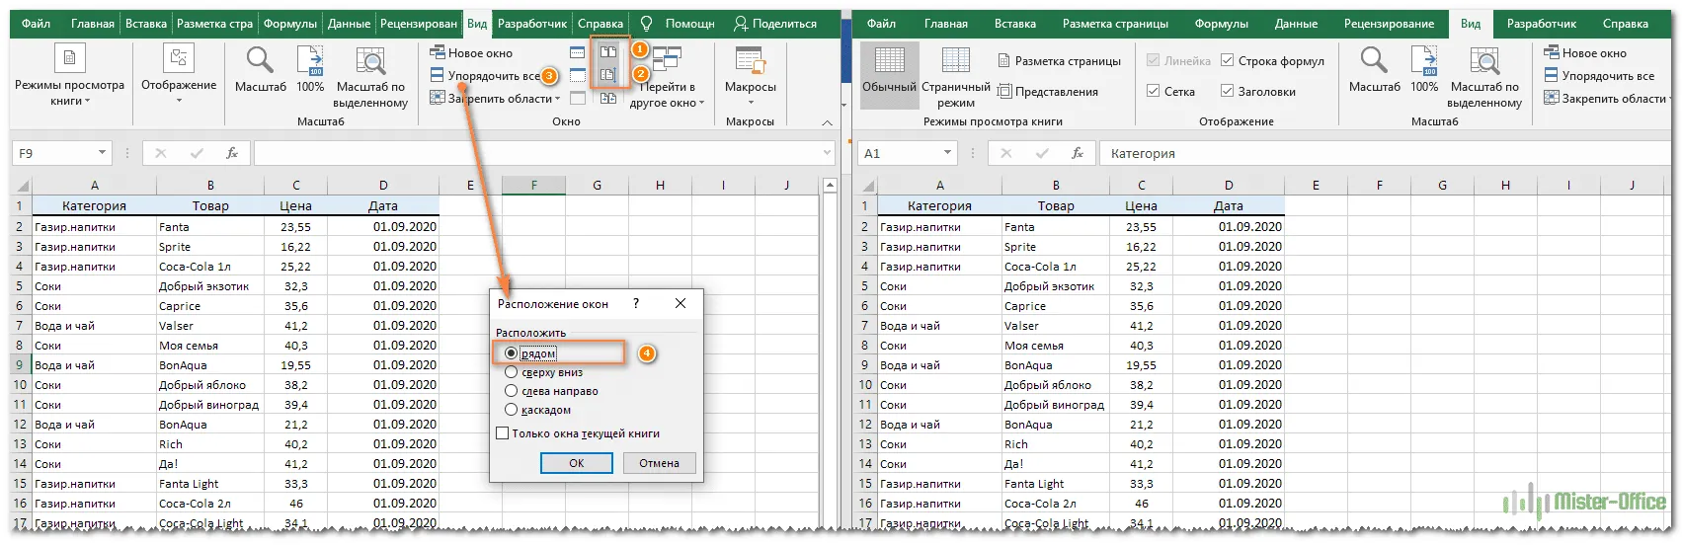Click Разметка страницы view button in right ribbon
Screen dimensions: 1682x548
click(1059, 61)
